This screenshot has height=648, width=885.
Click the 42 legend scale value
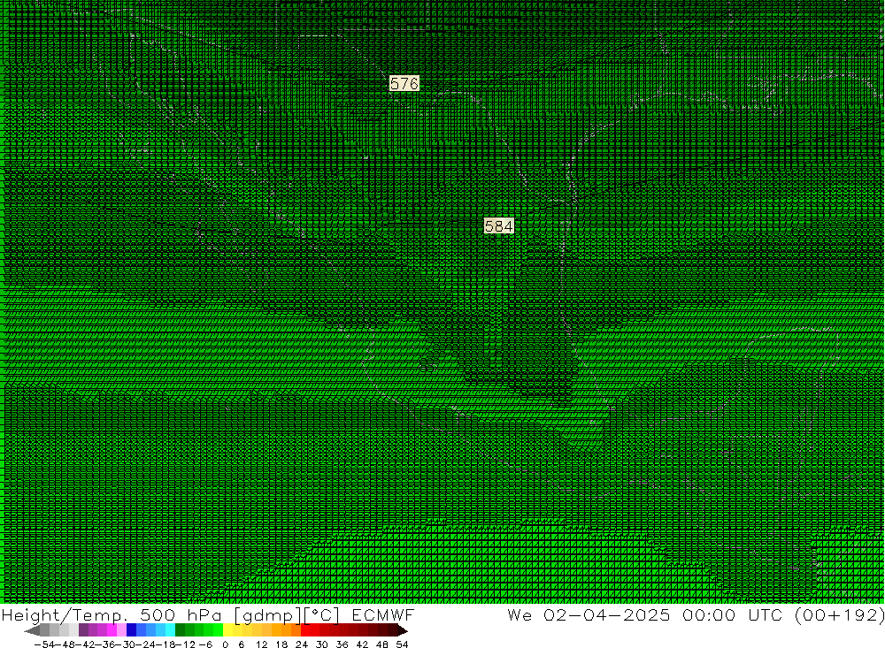click(362, 644)
